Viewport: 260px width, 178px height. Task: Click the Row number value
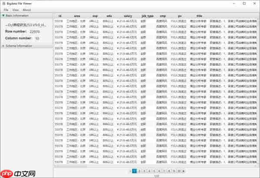(x=35, y=32)
